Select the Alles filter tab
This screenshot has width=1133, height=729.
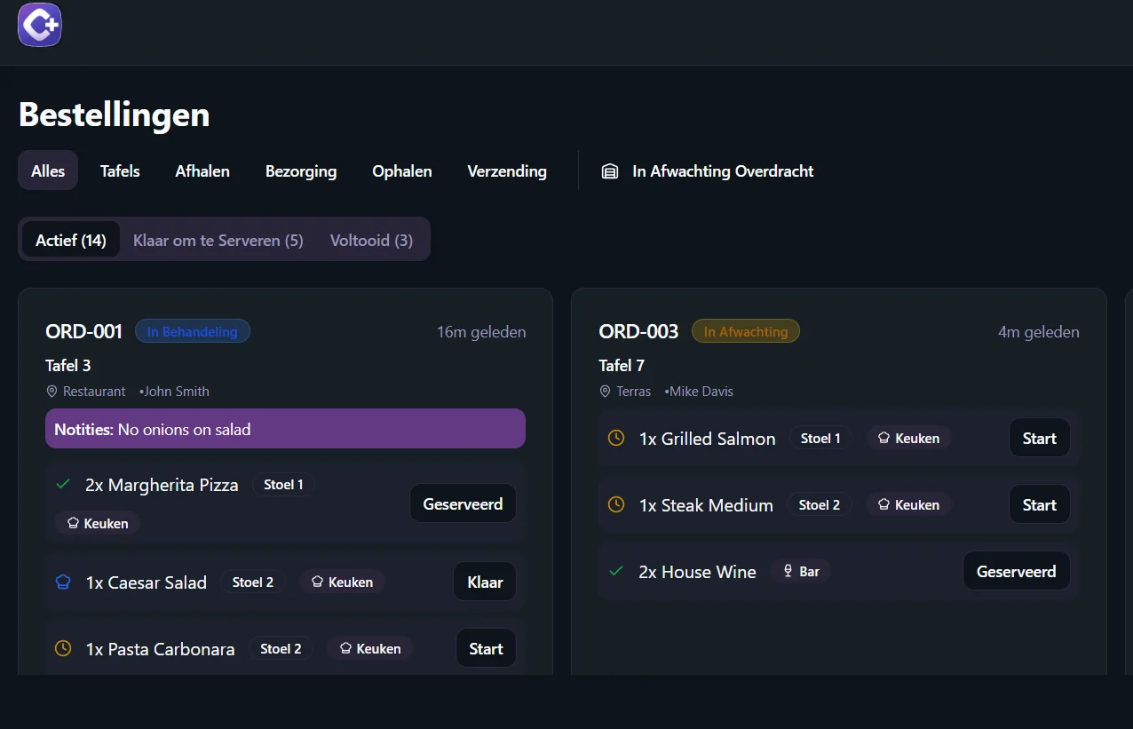pos(48,170)
